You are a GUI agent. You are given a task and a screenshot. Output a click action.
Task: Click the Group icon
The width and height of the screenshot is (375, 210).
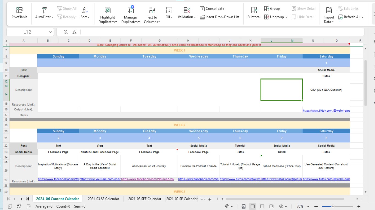pos(266,8)
